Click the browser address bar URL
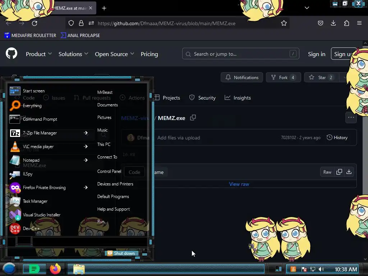 tap(166, 23)
